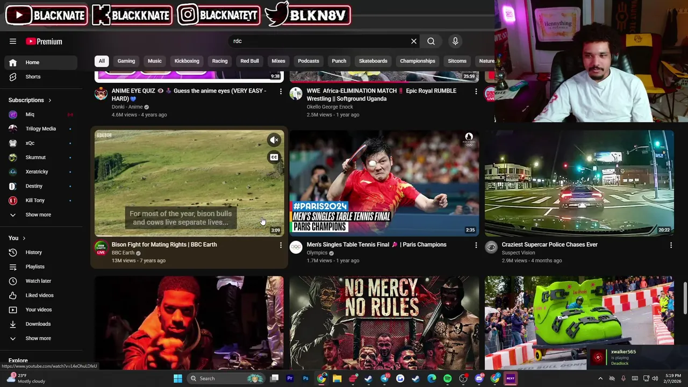Expand the You section chevron
Viewport: 688px width, 387px height.
pyautogui.click(x=24, y=238)
